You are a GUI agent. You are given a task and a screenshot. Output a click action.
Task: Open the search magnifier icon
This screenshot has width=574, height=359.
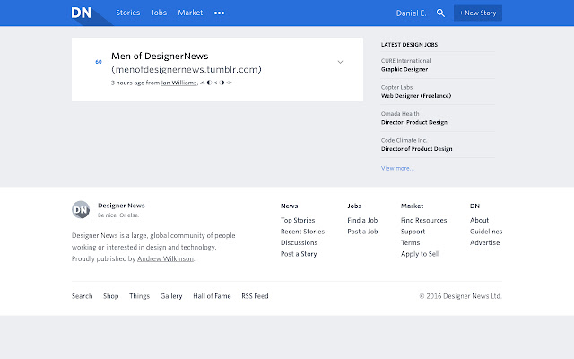[440, 13]
